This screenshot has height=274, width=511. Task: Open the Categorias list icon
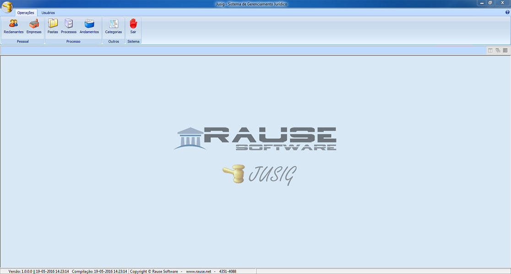(x=114, y=24)
